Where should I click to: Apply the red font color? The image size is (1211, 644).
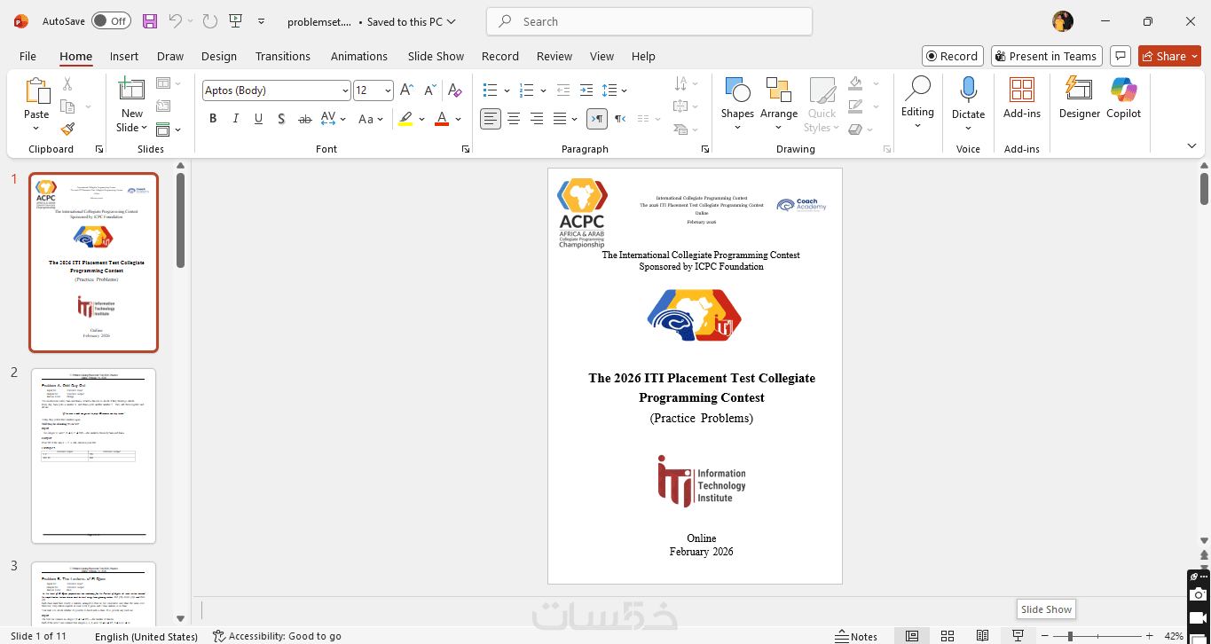point(442,119)
